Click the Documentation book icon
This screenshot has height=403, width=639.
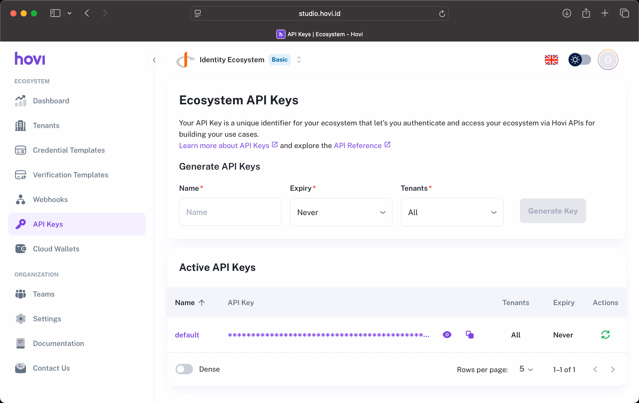(20, 343)
